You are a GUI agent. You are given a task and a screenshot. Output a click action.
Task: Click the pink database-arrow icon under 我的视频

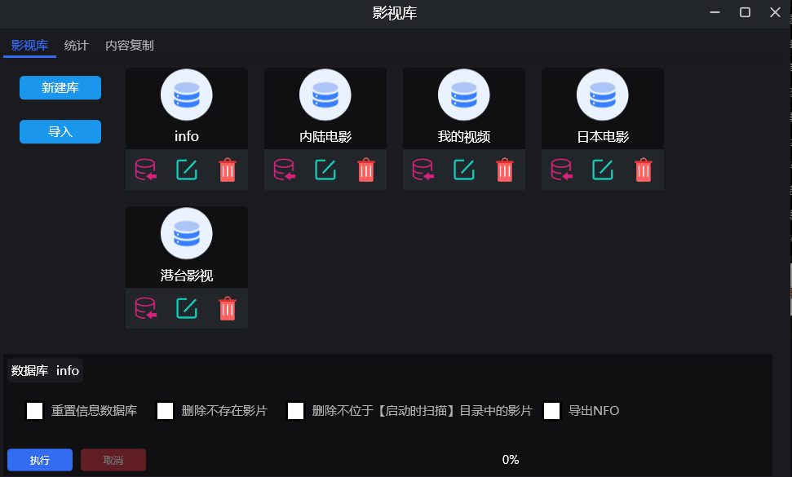pos(423,170)
